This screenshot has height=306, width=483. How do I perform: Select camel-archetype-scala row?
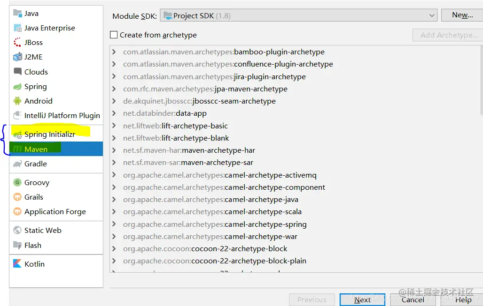295,212
